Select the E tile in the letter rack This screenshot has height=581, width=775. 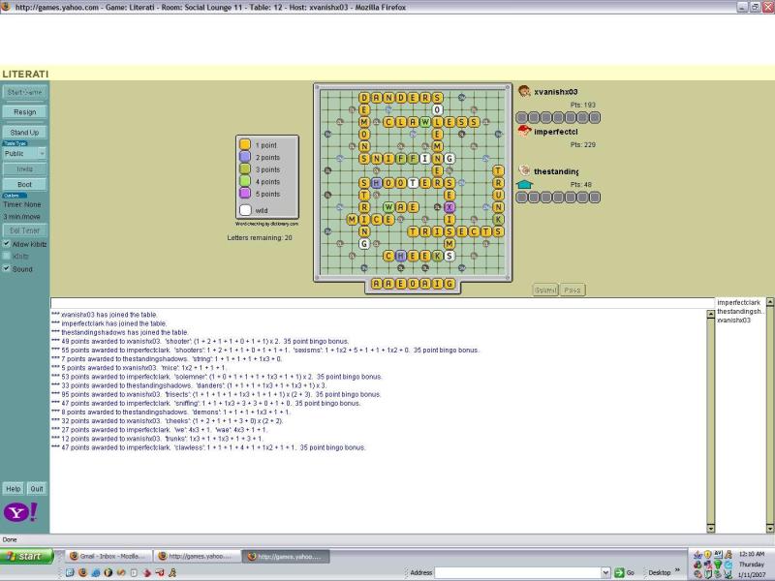tap(401, 284)
